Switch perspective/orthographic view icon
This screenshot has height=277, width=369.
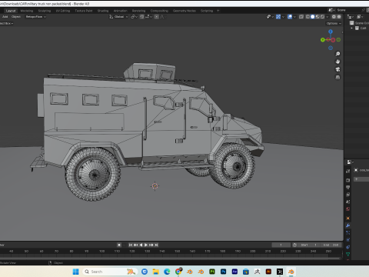pos(337,77)
